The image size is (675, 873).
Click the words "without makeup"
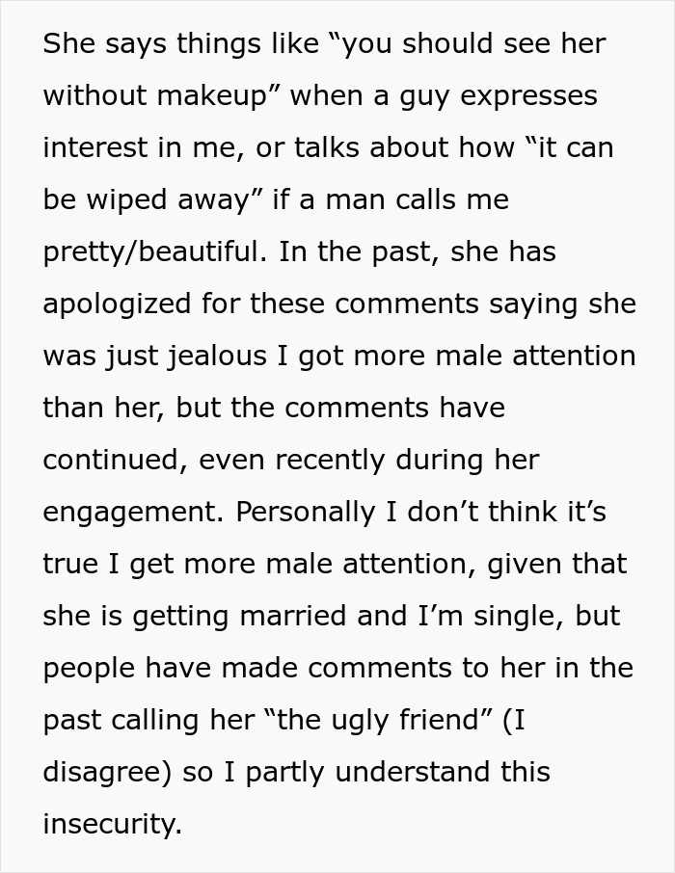[156, 95]
